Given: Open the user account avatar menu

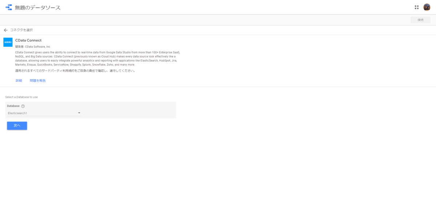Looking at the screenshot, I should 427,7.
